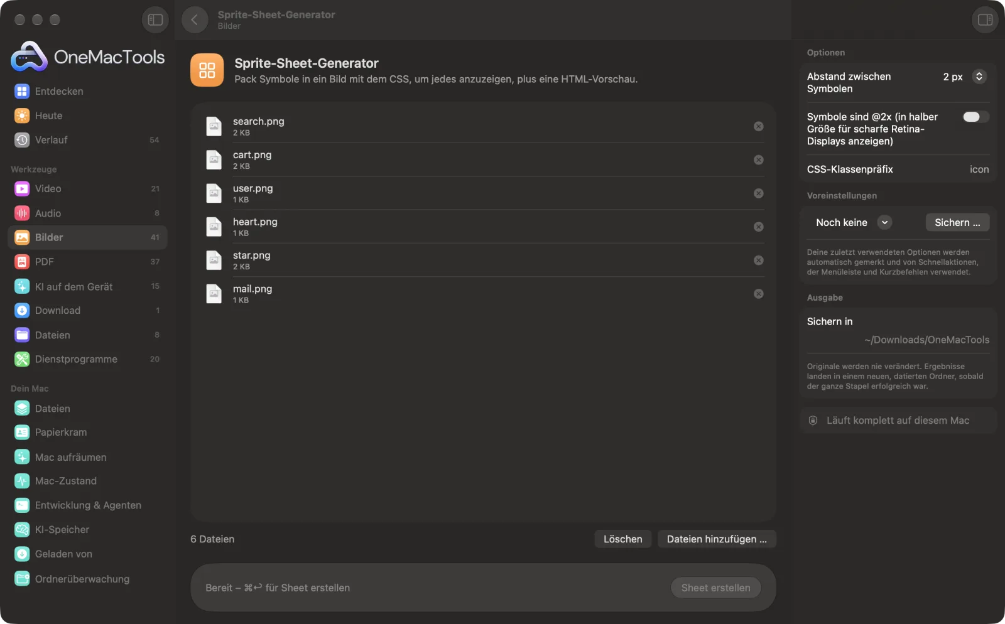Open KI-Speicher in the sidebar
This screenshot has width=1005, height=624.
click(87, 530)
